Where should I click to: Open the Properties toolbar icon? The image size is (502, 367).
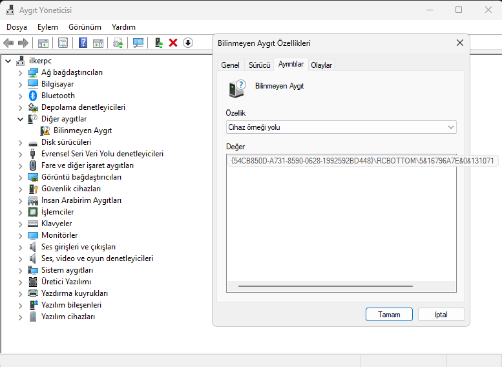point(63,43)
